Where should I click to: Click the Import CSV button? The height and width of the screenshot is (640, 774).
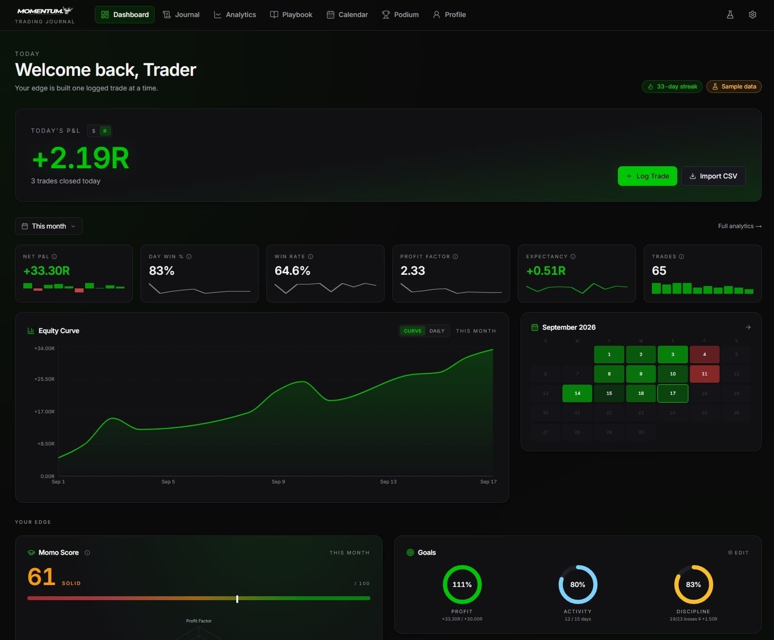[713, 176]
